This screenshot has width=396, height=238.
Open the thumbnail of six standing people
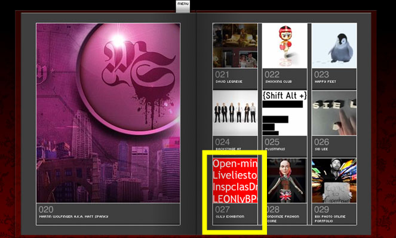[x=235, y=113]
